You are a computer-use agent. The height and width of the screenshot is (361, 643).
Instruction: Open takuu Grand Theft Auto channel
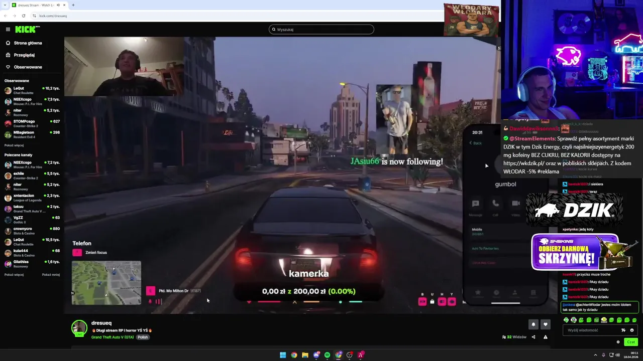coord(31,208)
